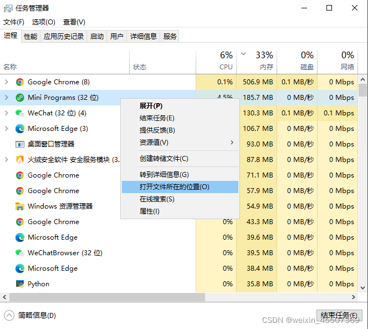The image size is (368, 329).
Task: Choose 创建转储文件(C) in the context menu
Action: 180,159
